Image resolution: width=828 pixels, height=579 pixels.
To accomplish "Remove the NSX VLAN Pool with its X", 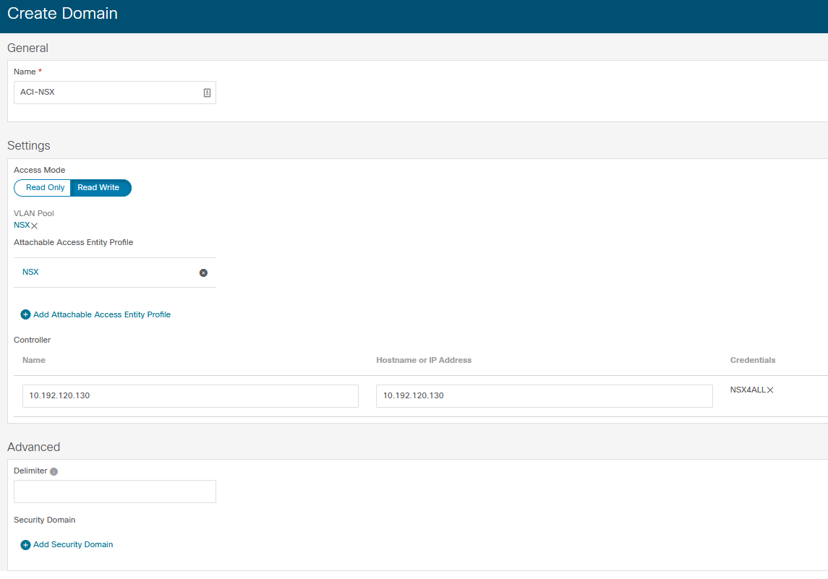I will pos(35,226).
